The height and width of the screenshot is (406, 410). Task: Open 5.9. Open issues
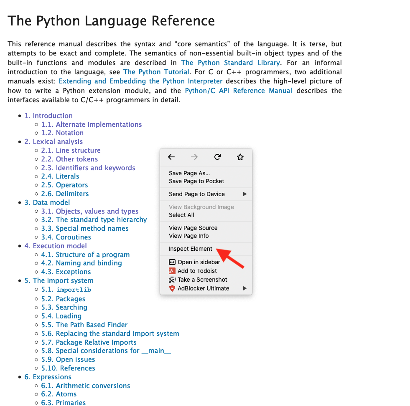(x=68, y=360)
